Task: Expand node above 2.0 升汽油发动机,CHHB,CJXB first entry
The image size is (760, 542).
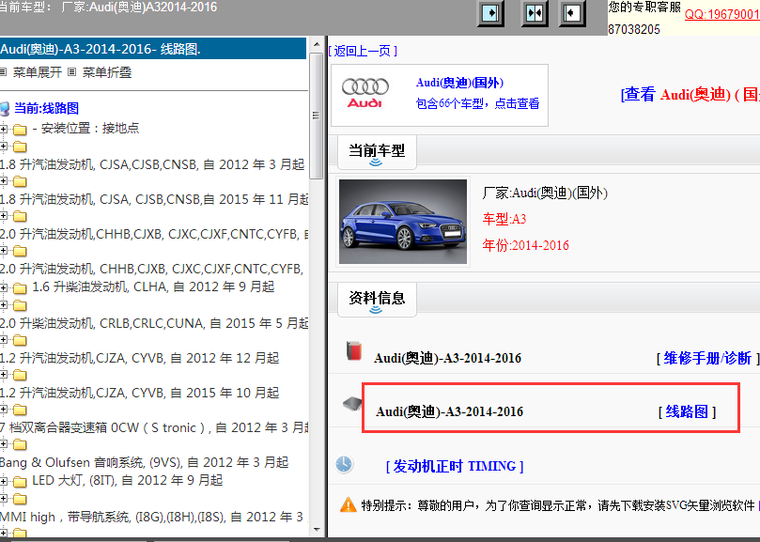Action: click(4, 216)
